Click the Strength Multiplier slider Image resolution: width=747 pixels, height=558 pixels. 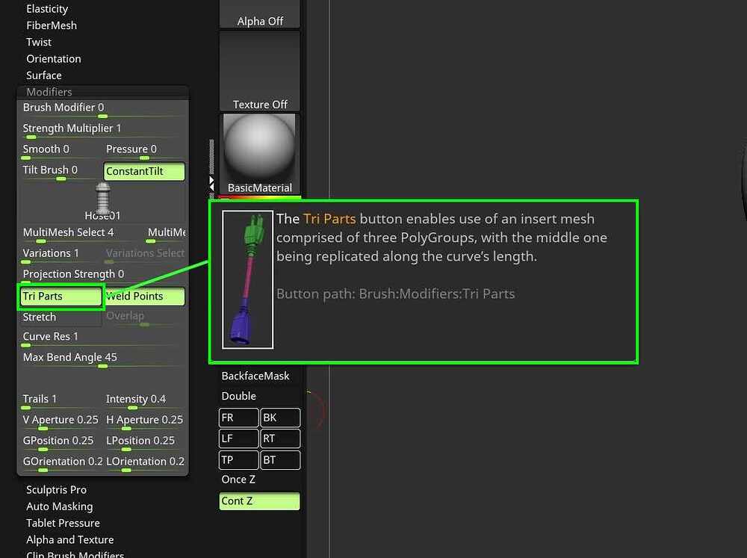click(x=103, y=130)
